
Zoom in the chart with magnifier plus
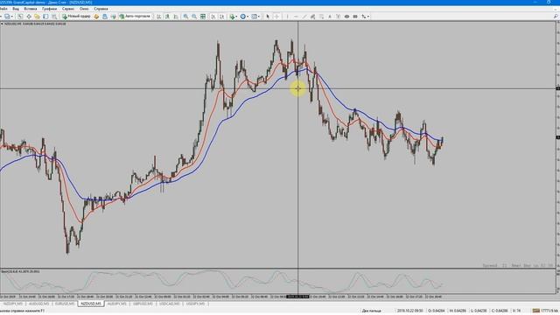tap(185, 17)
